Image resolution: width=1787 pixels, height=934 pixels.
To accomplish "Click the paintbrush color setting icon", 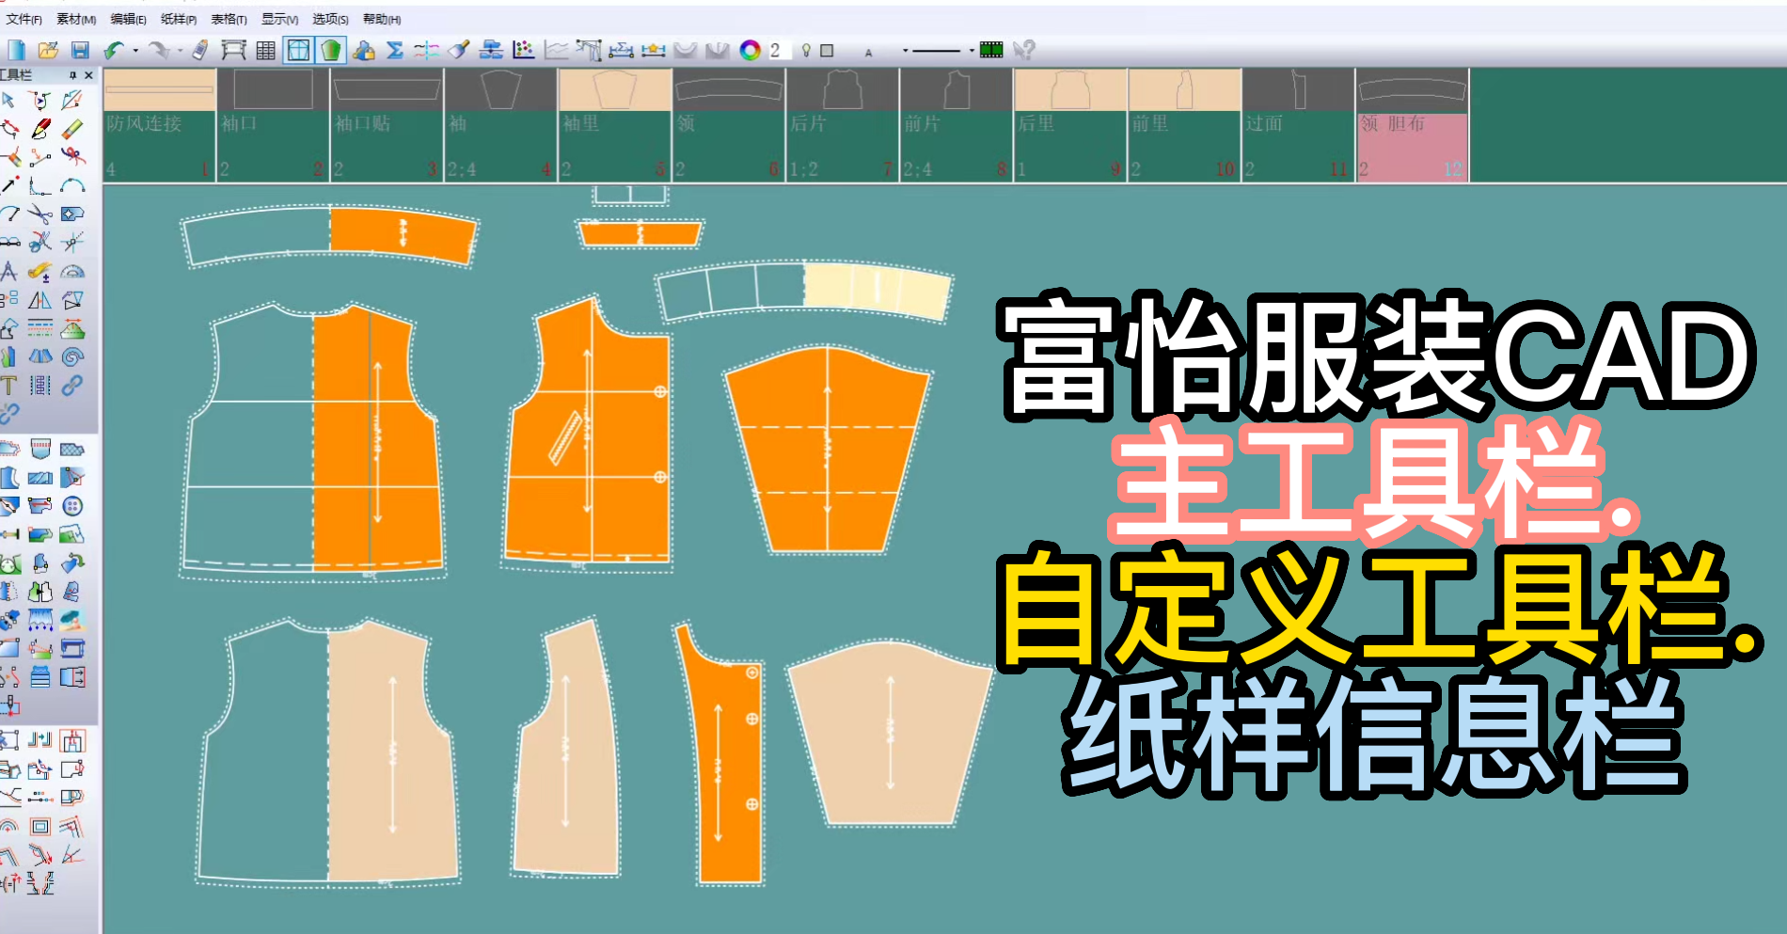I will click(x=459, y=50).
